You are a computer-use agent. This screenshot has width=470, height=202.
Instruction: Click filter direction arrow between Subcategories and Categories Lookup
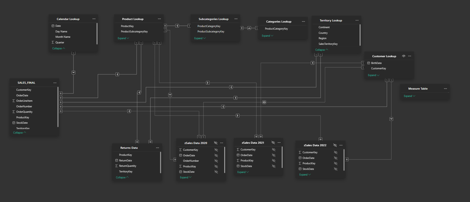249,28
